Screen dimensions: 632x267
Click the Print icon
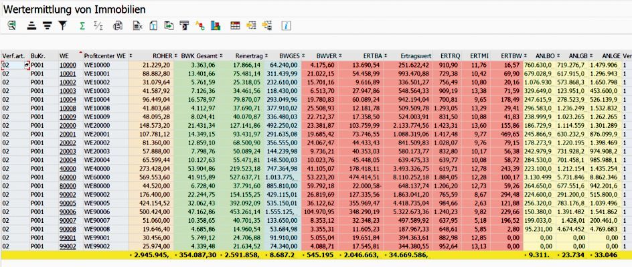pyautogui.click(x=118, y=26)
